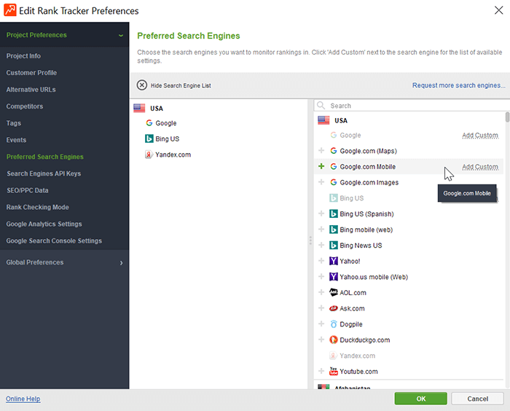This screenshot has height=411, width=510.
Task: Open the Events settings
Action: [16, 140]
